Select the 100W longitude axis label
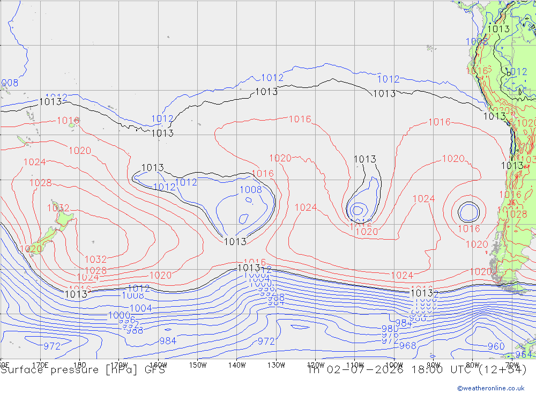Image resolution: width=536 pixels, height=393 pixels. pyautogui.click(x=394, y=365)
